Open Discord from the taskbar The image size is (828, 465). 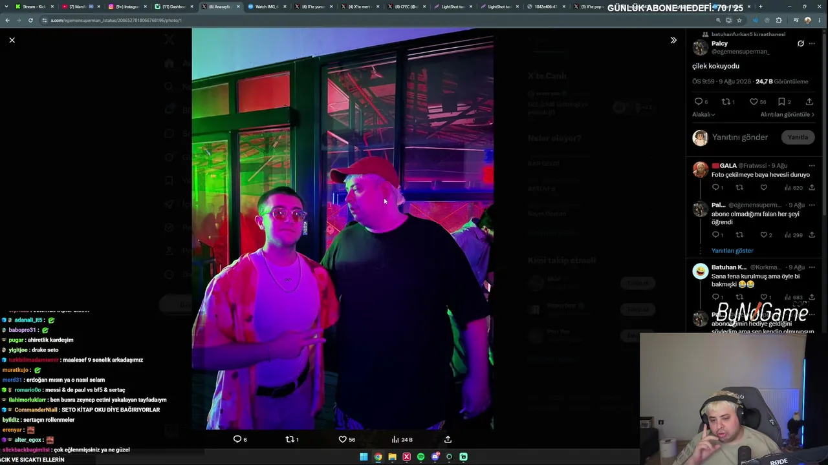pos(435,457)
